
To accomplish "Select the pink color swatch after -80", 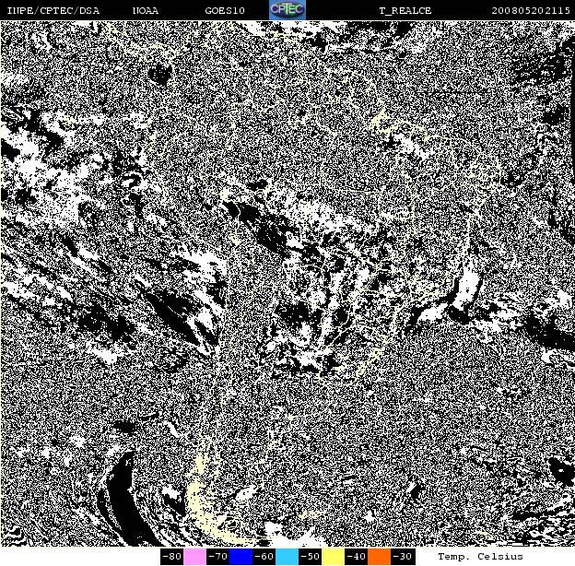I will point(194,557).
